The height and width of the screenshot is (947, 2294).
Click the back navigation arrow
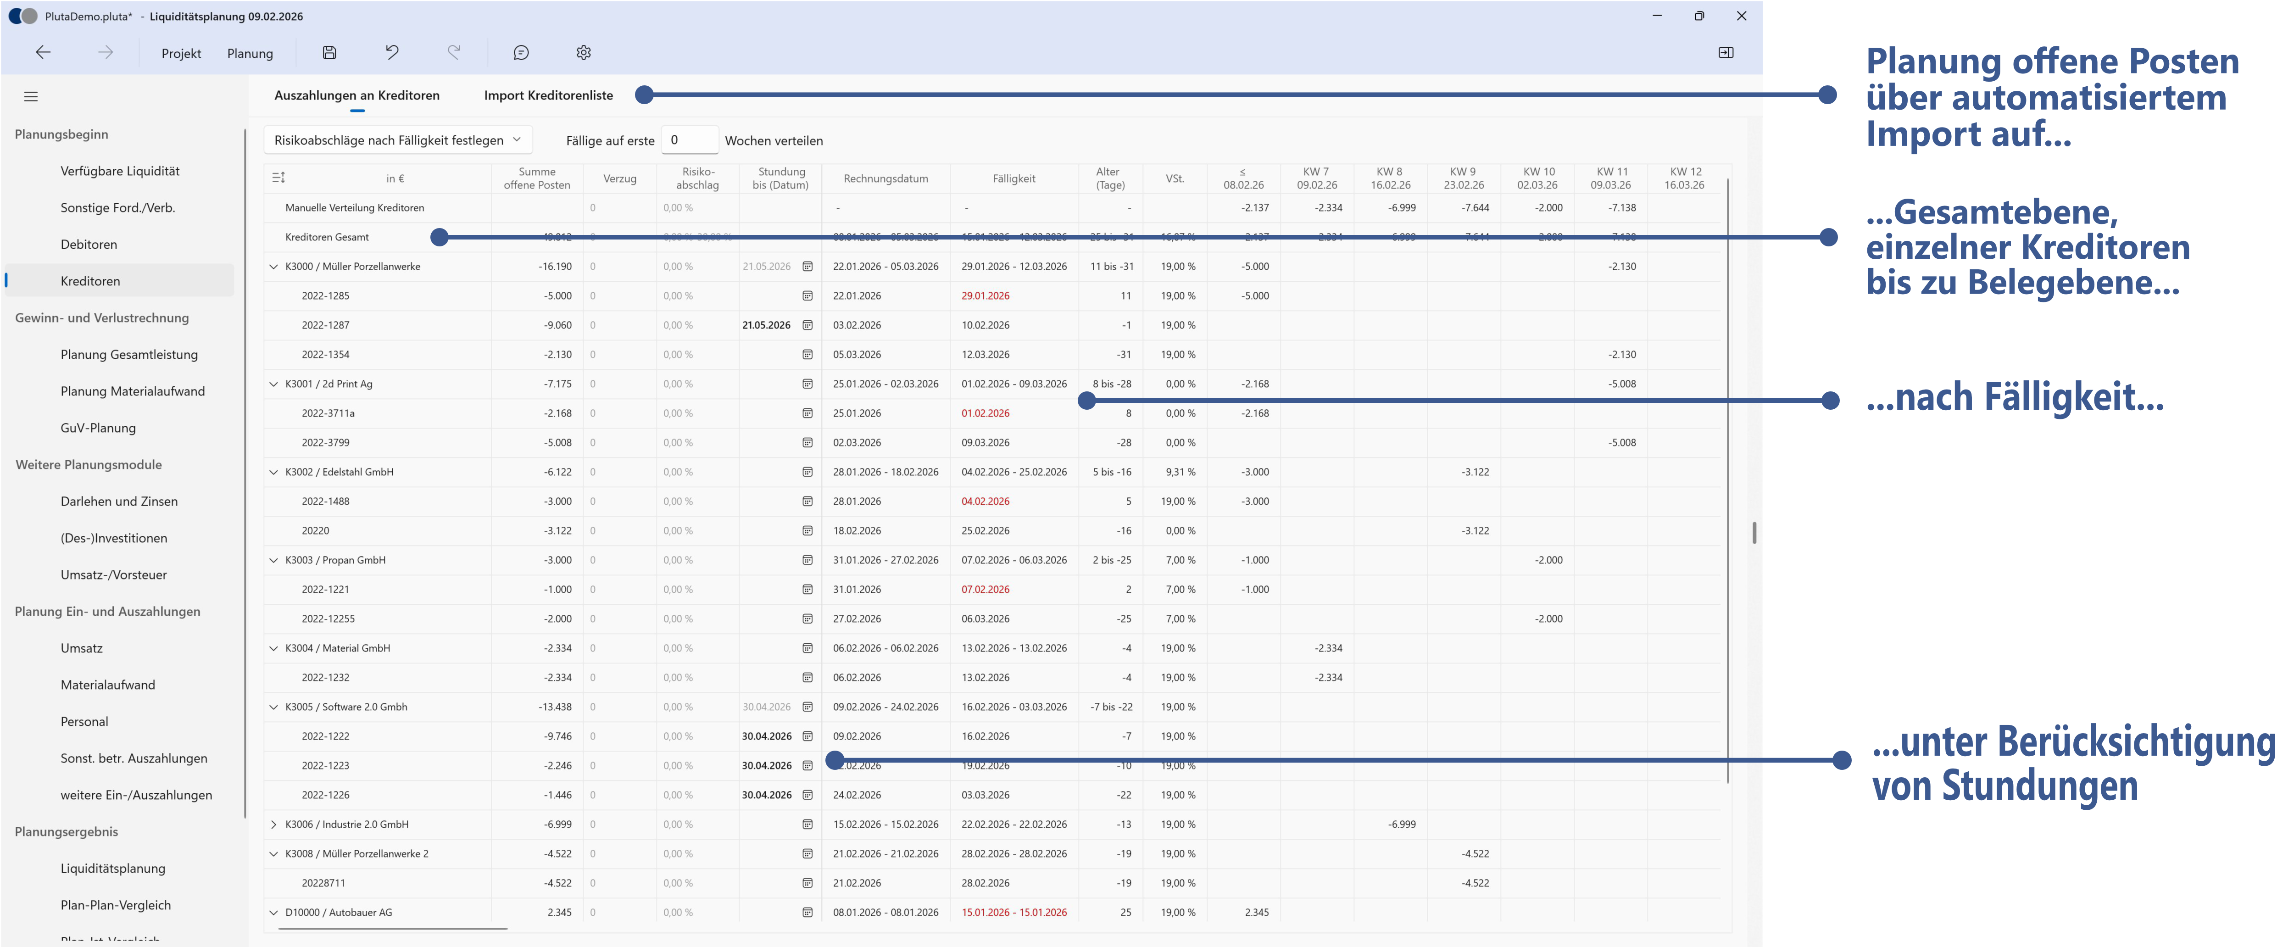(x=44, y=53)
